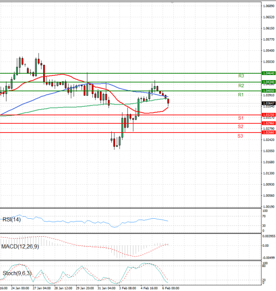Click the S1 support label
The width and height of the screenshot is (276, 291).
(241, 118)
